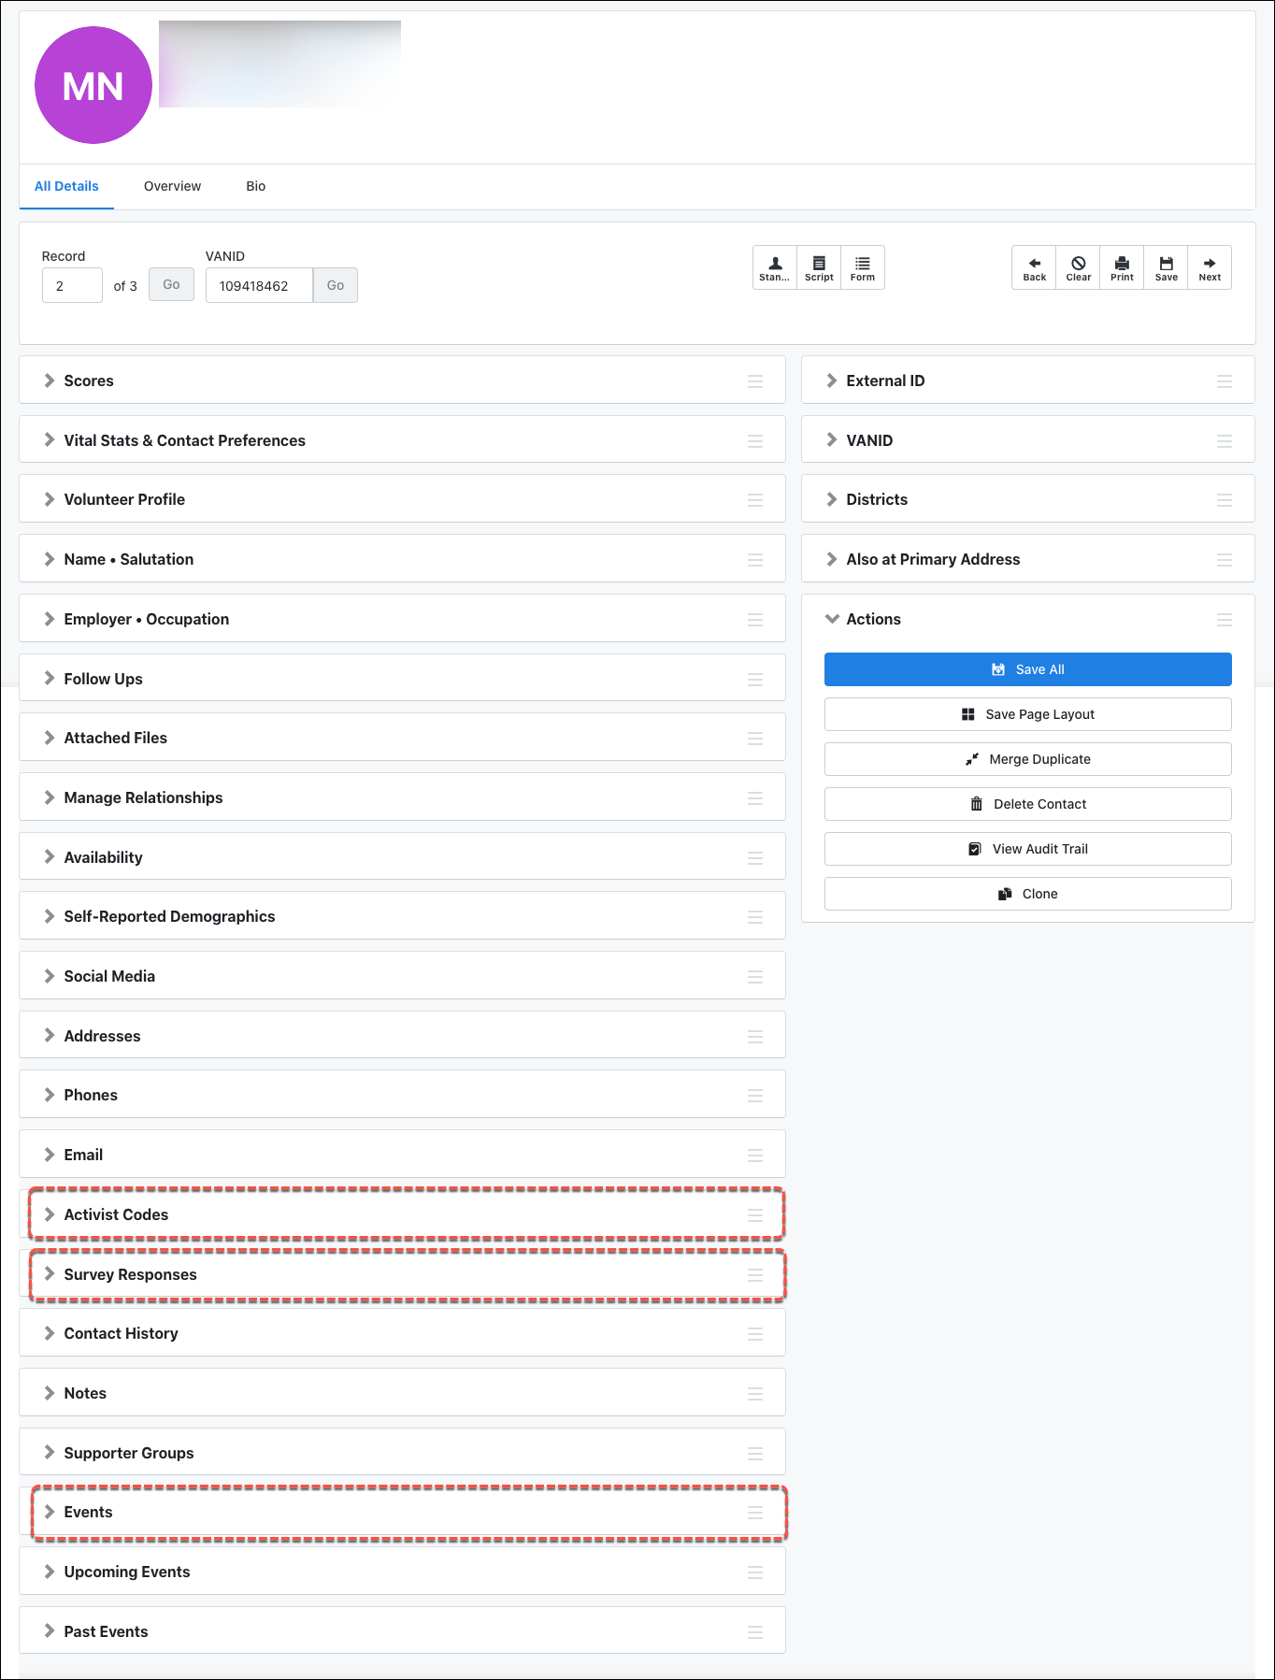1275x1680 pixels.
Task: Expand the Scores section
Action: point(50,381)
